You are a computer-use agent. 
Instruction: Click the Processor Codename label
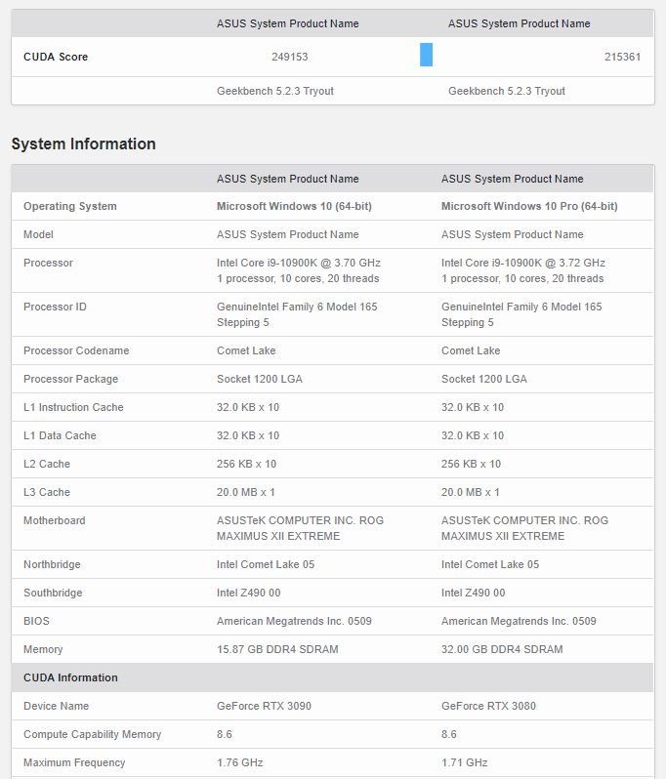click(76, 350)
